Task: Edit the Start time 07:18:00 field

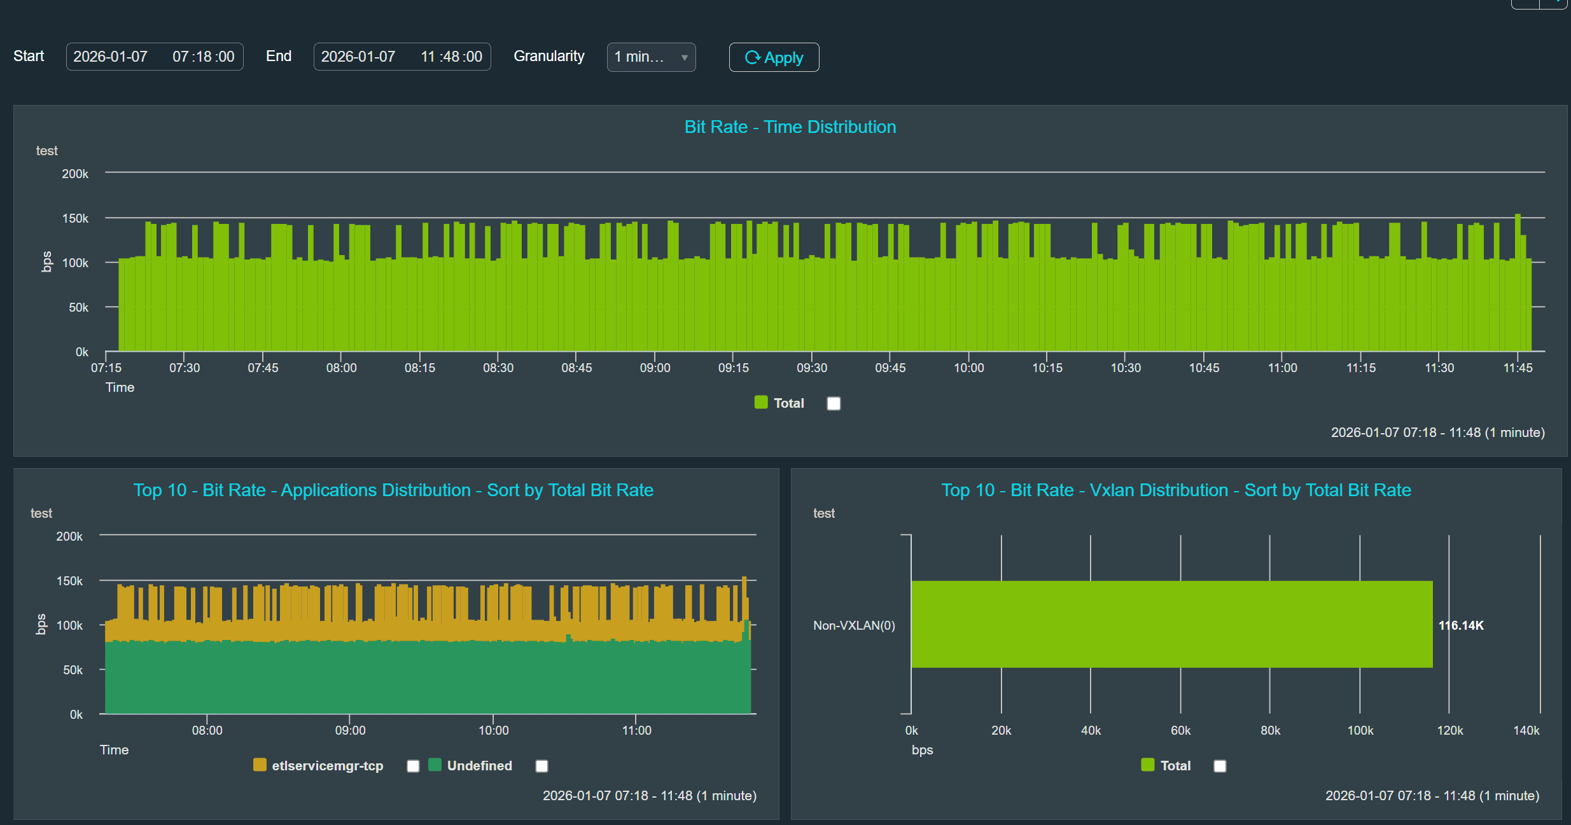Action: tap(204, 57)
